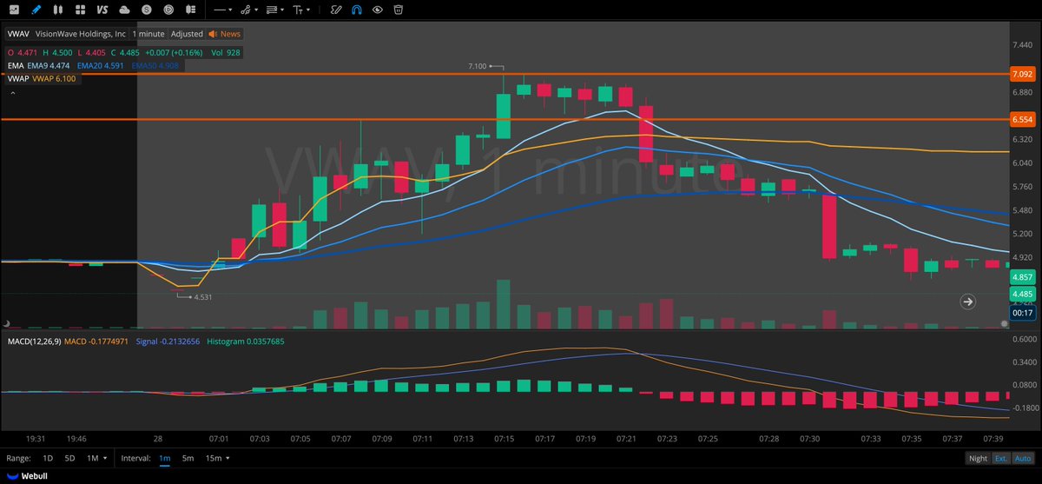Select the EMA50 4.908 value
1042x484 pixels.
155,65
